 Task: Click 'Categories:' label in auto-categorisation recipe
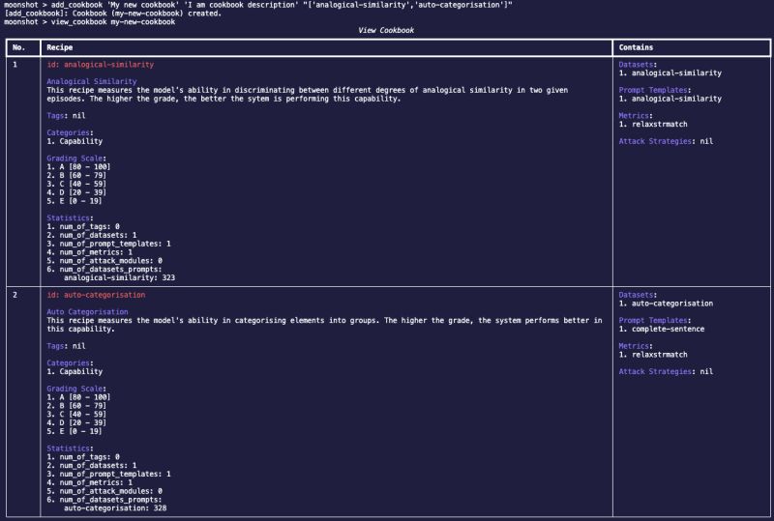70,363
